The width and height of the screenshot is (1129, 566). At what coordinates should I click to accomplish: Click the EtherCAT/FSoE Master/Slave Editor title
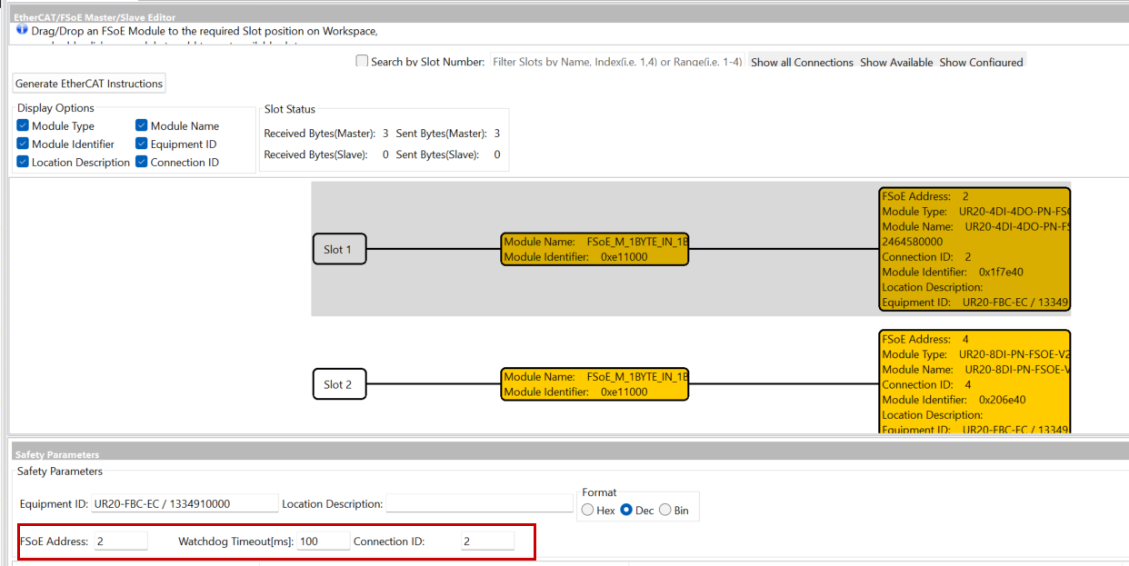pos(95,17)
